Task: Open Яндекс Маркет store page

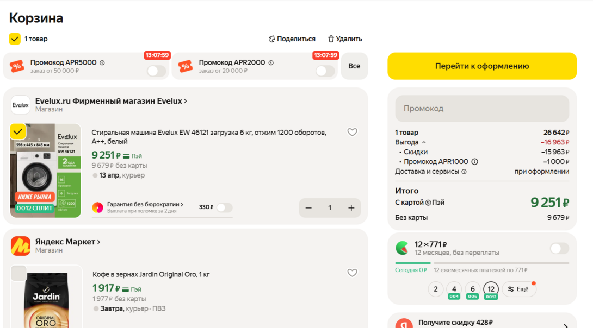Action: [67, 242]
